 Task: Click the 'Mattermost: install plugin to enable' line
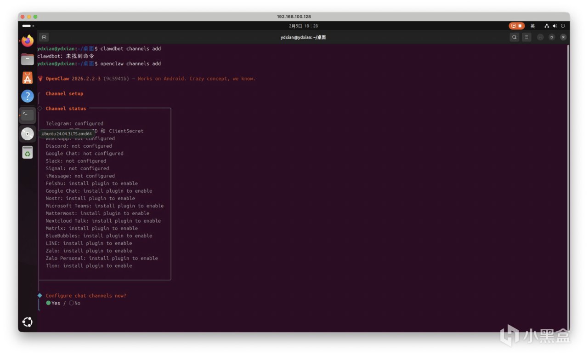pos(97,213)
